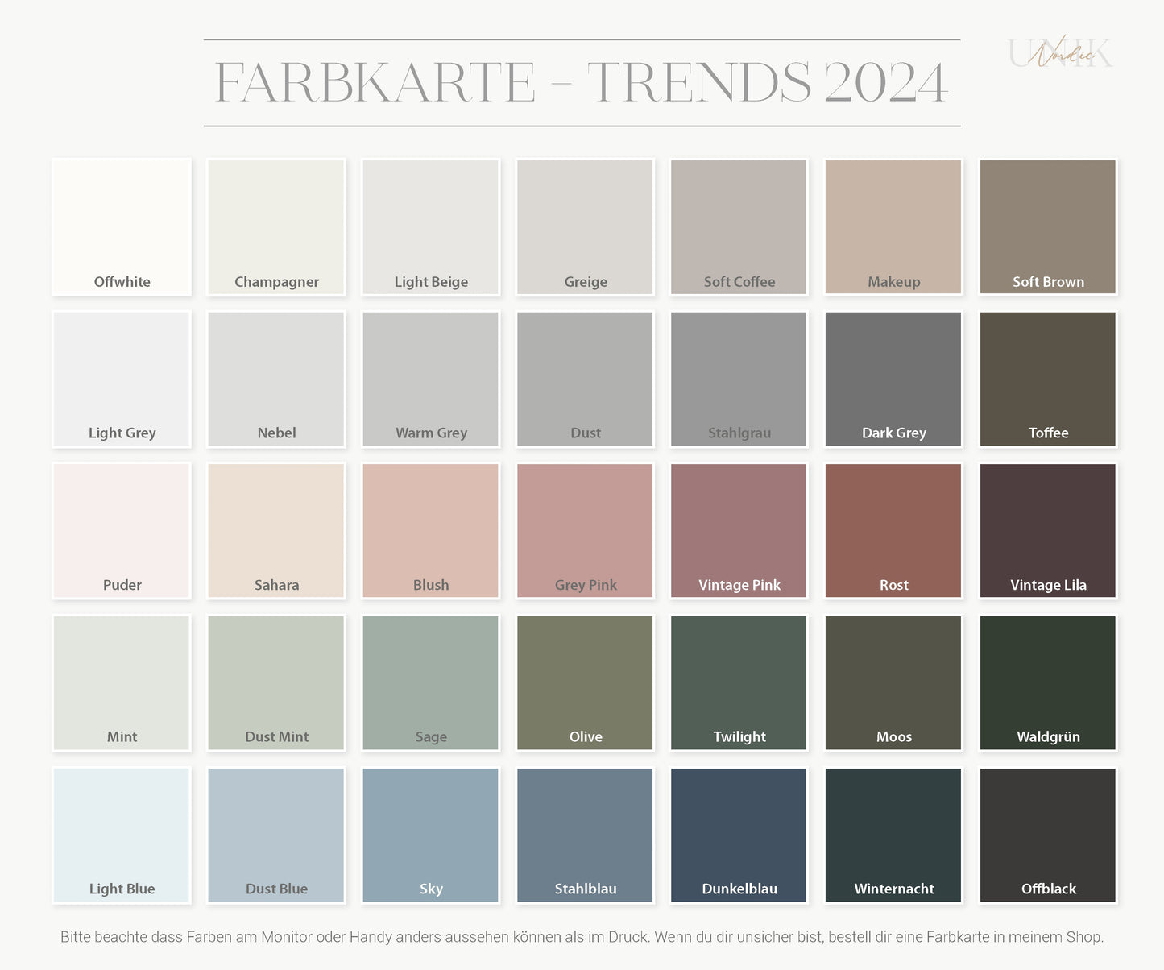This screenshot has height=970, width=1164.
Task: Click the UNIK Nordic logo
Action: tap(1060, 53)
